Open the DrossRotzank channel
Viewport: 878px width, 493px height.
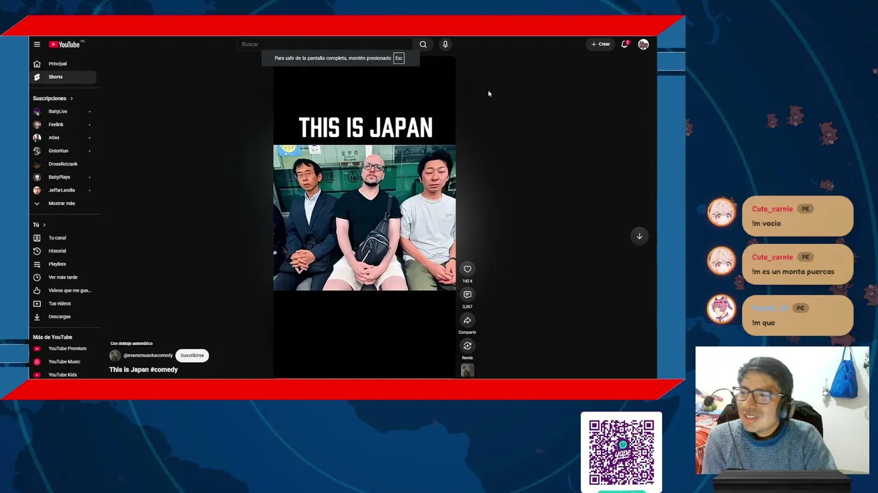pos(63,164)
